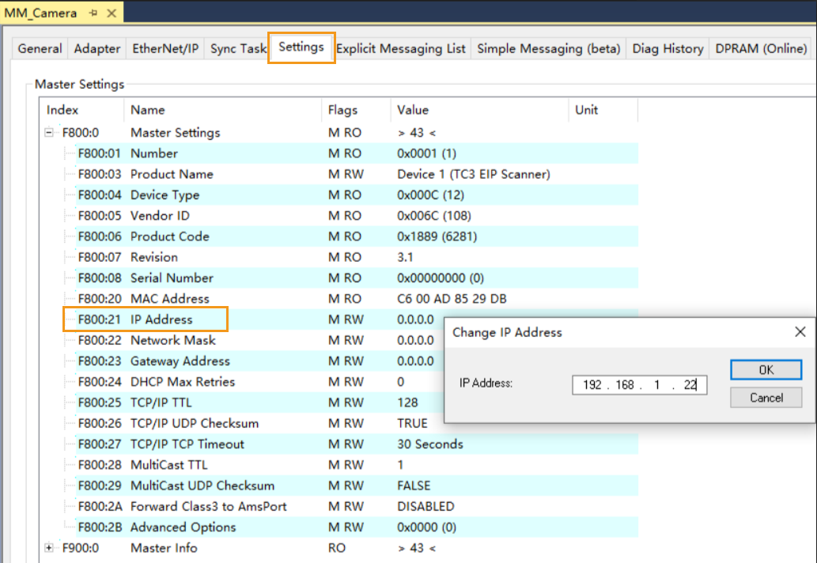This screenshot has height=563, width=817.
Task: Switch to the General tab
Action: pos(40,49)
